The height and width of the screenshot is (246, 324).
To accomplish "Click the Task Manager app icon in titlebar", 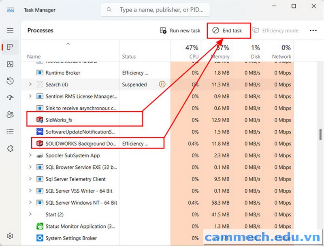I will (x=10, y=10).
